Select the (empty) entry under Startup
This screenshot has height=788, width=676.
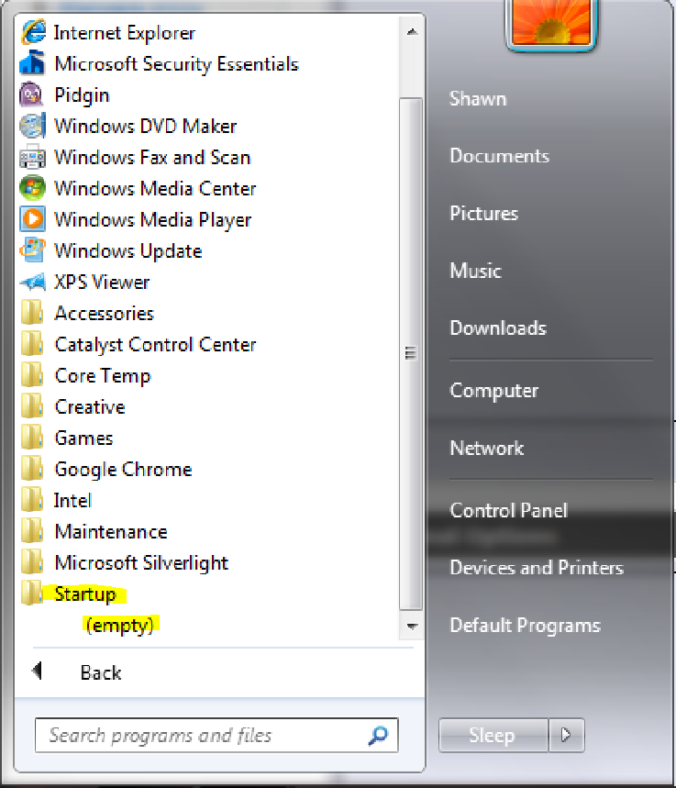click(x=119, y=626)
